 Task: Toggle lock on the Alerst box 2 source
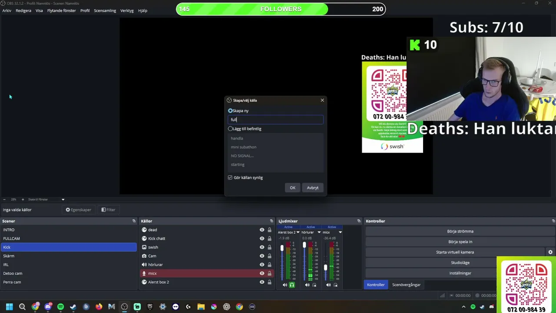[269, 282]
